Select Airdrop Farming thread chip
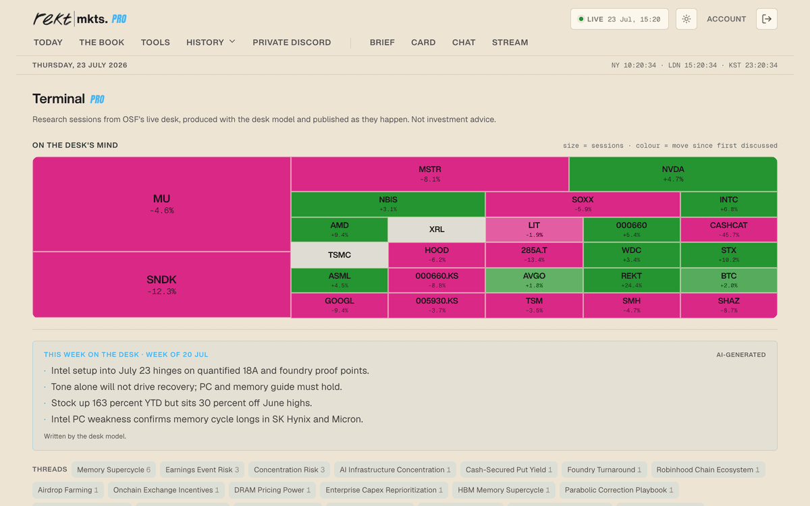The image size is (810, 506). point(68,490)
